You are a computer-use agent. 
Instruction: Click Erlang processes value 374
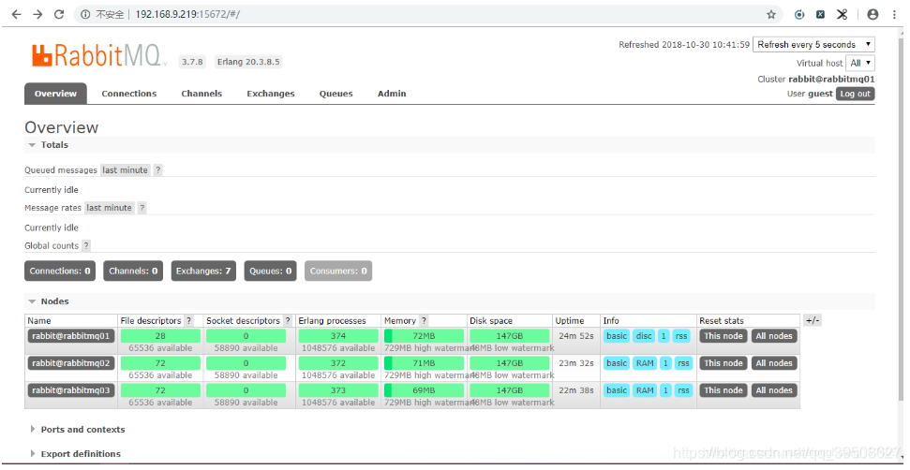(338, 335)
